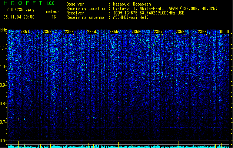Viewport: 233px width, 148px height.
Task: Click the 2358 time marker
Action: [180, 32]
